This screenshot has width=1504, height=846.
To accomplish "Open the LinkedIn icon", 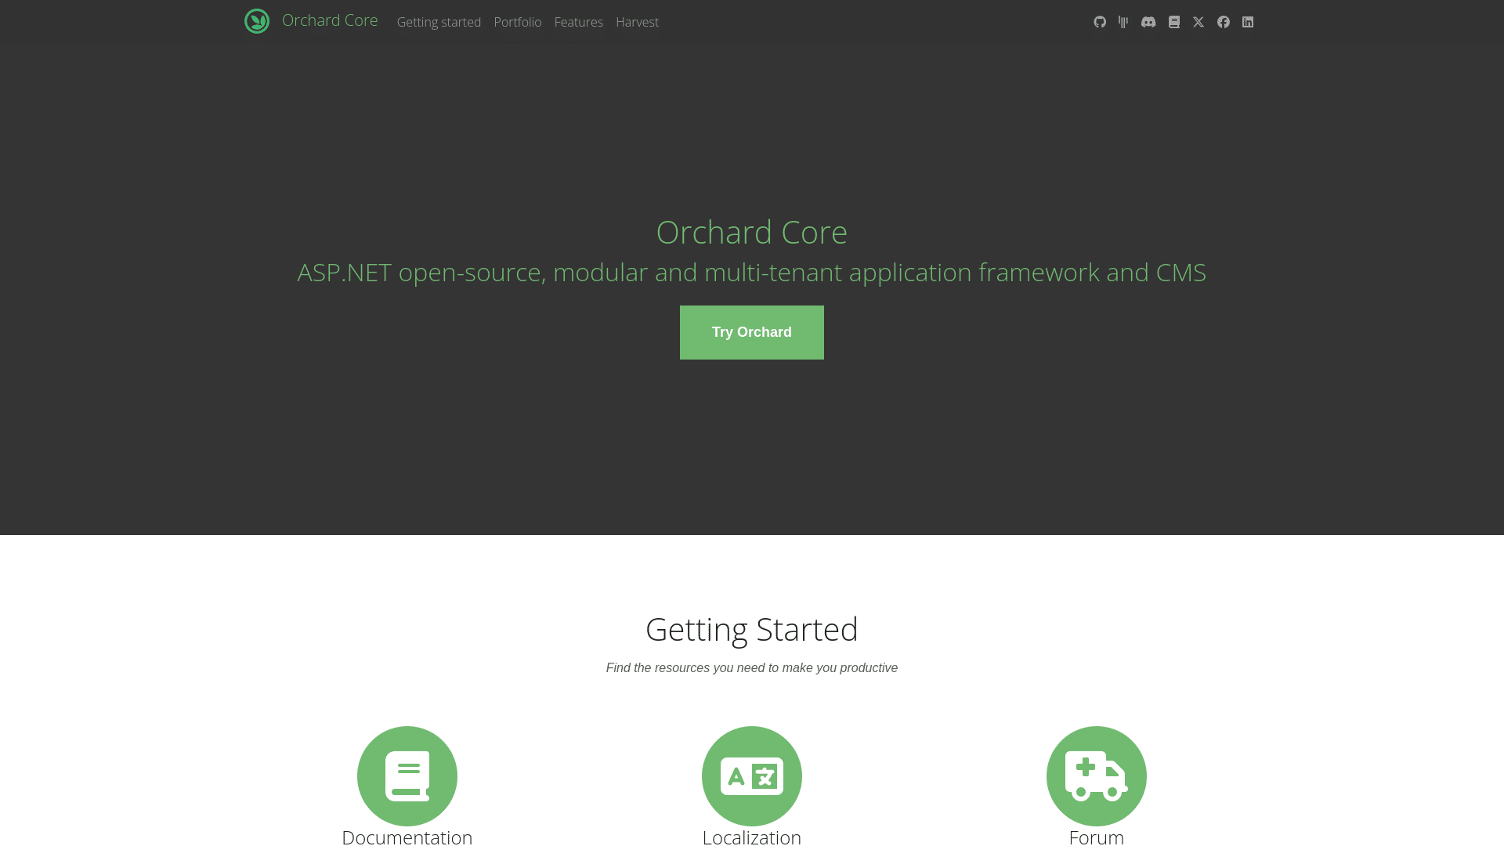I will click(1248, 22).
